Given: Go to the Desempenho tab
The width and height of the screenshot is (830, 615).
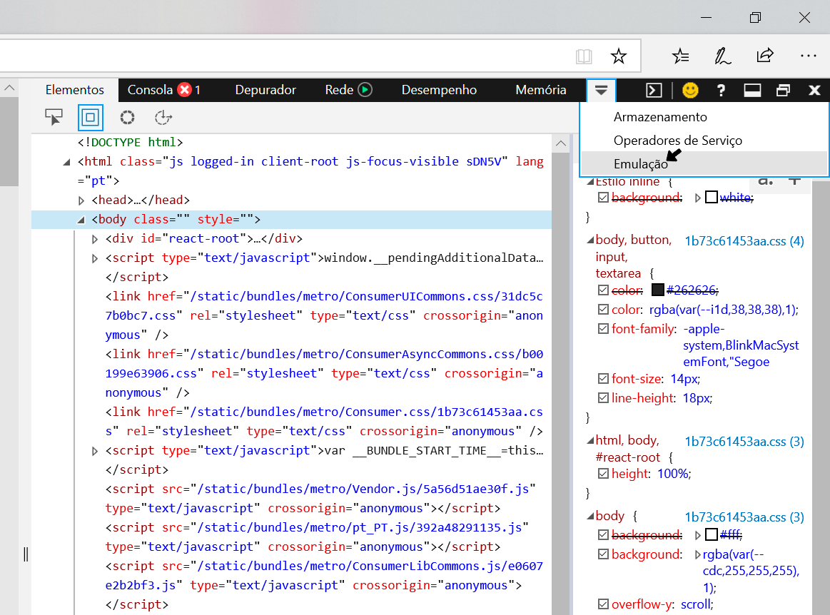Looking at the screenshot, I should (x=439, y=90).
